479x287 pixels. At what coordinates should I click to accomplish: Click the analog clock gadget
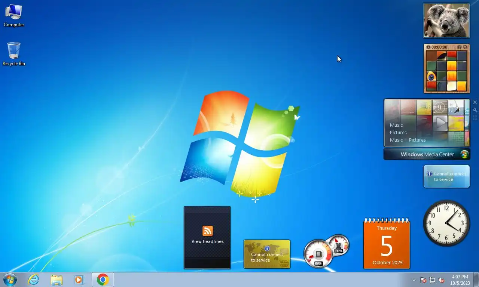point(446,223)
